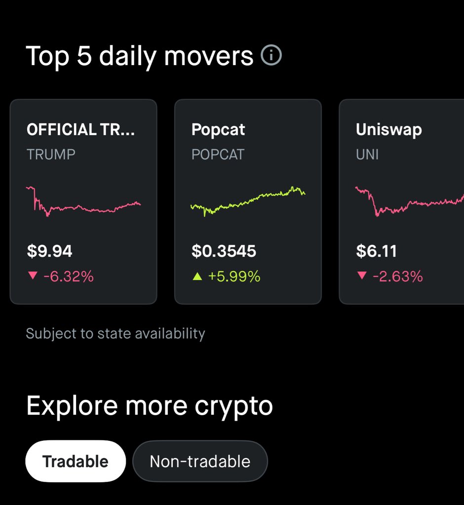Image resolution: width=464 pixels, height=505 pixels.
Task: Open the Popcat green sparkline chart
Action: pos(248,201)
